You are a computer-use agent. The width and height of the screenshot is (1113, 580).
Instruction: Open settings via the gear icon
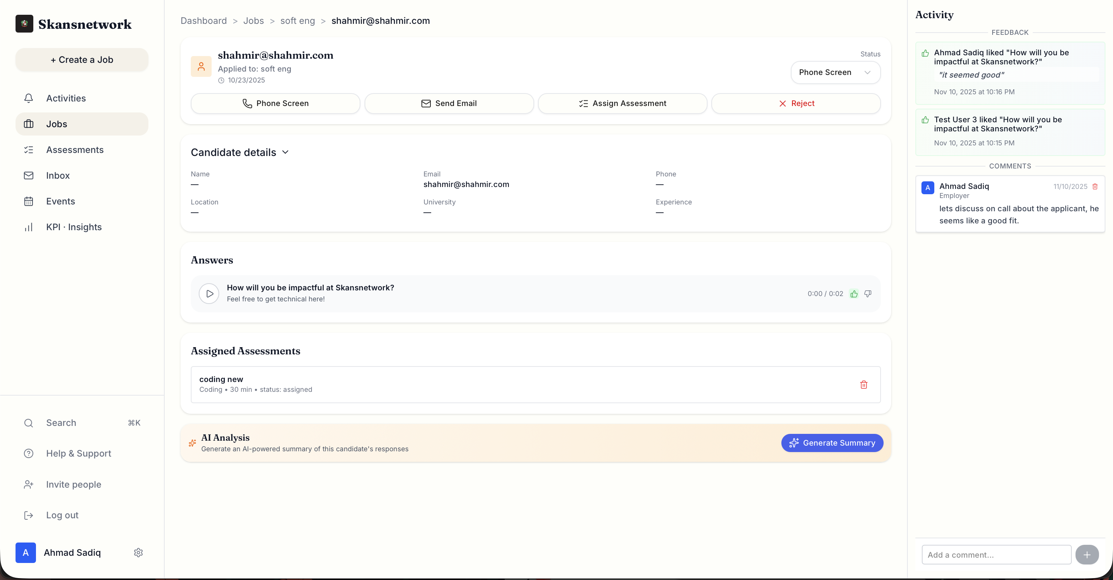[138, 552]
